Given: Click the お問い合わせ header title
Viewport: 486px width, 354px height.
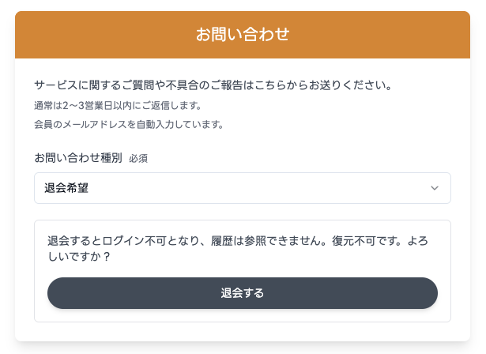Looking at the screenshot, I should coord(243,35).
